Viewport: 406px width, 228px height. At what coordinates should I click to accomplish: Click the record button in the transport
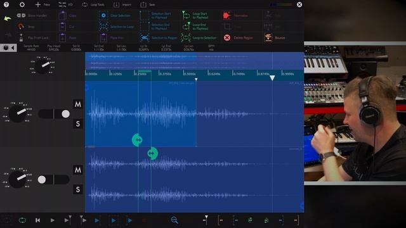click(x=144, y=220)
